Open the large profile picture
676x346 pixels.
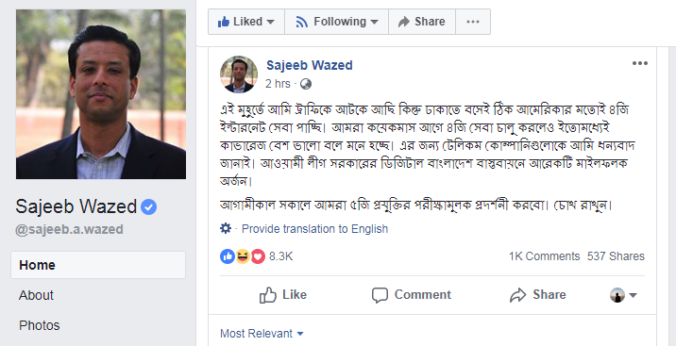[x=101, y=94]
